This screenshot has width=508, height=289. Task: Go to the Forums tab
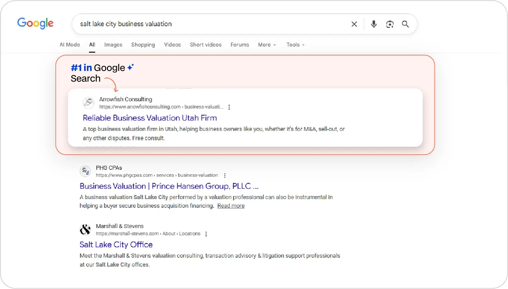(240, 45)
